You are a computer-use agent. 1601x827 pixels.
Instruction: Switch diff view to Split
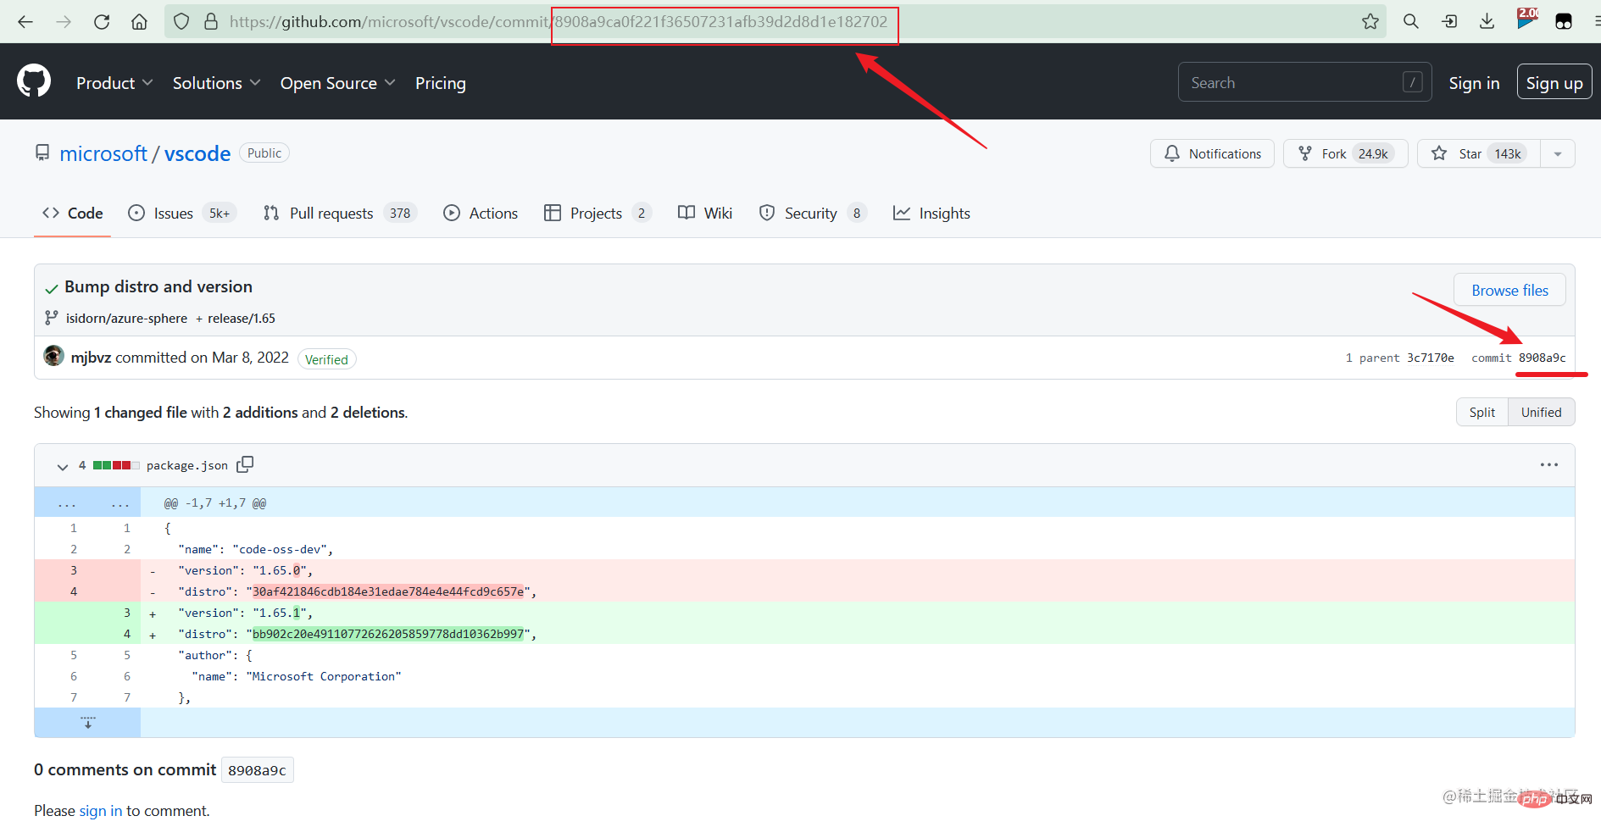1481,413
